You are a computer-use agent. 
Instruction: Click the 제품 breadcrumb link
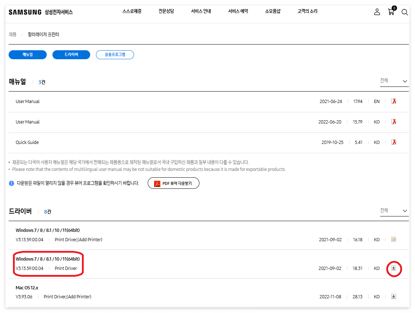pyautogui.click(x=13, y=34)
